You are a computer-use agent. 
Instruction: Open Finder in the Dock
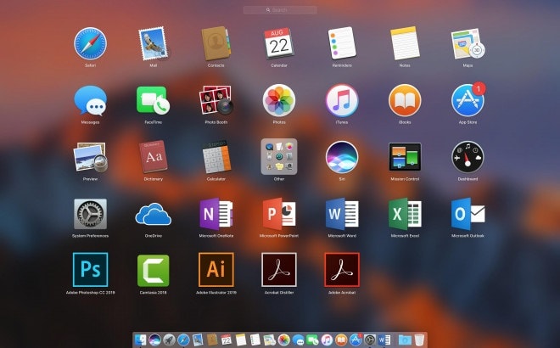tap(140, 340)
